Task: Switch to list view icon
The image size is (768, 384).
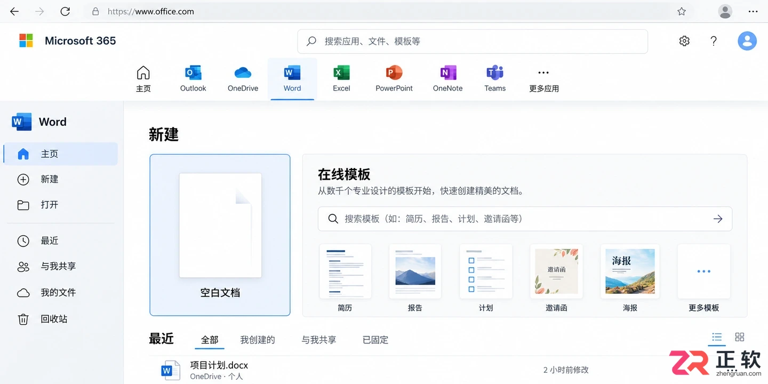Action: pyautogui.click(x=717, y=337)
